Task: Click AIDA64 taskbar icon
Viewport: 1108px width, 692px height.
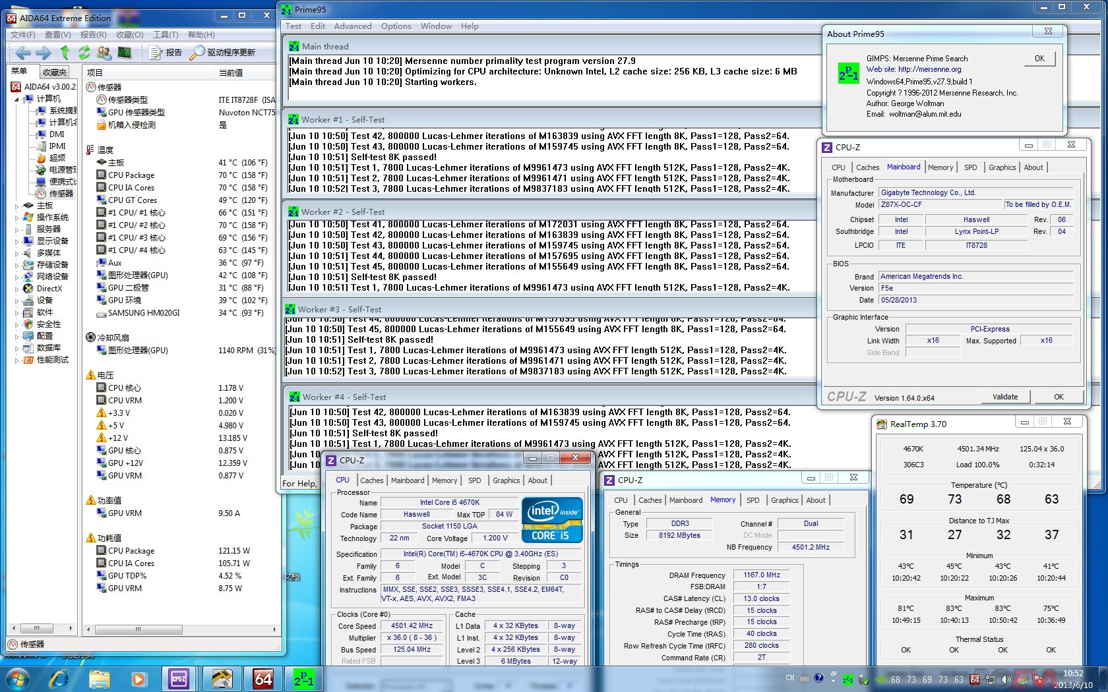Action: (263, 678)
